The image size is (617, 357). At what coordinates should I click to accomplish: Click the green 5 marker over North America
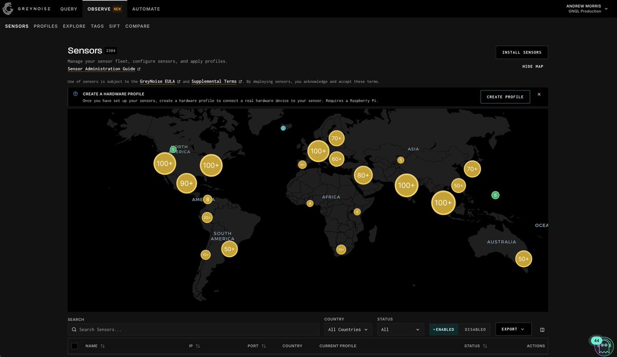click(x=173, y=149)
